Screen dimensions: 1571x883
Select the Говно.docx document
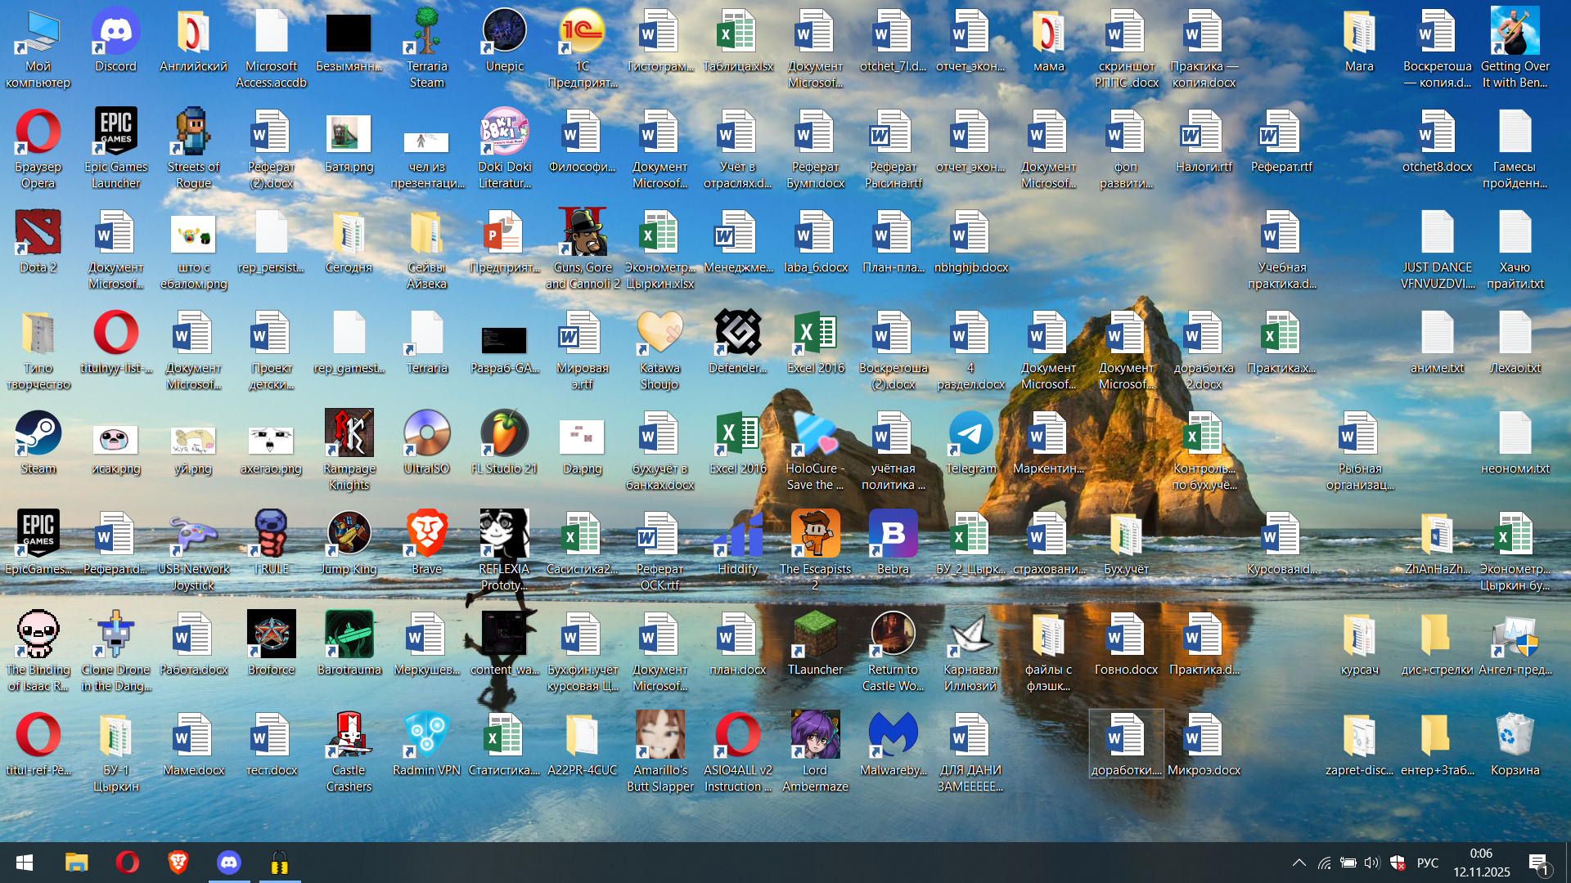click(x=1127, y=644)
